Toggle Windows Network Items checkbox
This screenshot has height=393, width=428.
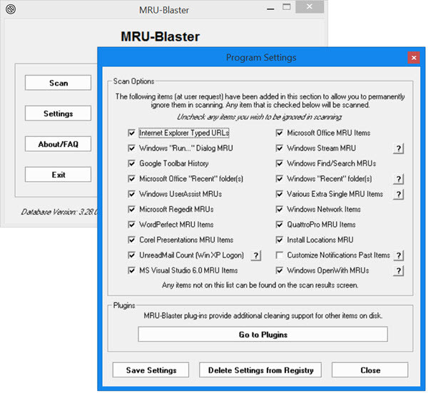pyautogui.click(x=279, y=209)
